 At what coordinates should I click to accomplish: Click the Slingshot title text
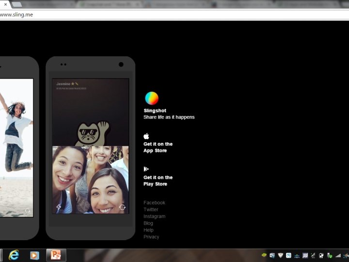(155, 111)
